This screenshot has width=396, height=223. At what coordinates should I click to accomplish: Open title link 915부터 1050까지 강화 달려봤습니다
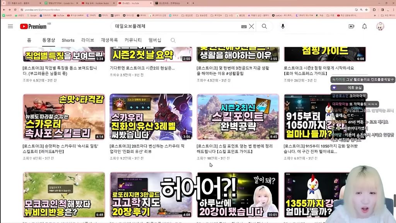(321, 148)
